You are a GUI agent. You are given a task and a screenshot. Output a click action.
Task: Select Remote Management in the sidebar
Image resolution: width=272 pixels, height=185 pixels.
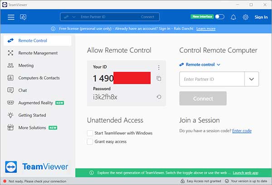coord(38,53)
